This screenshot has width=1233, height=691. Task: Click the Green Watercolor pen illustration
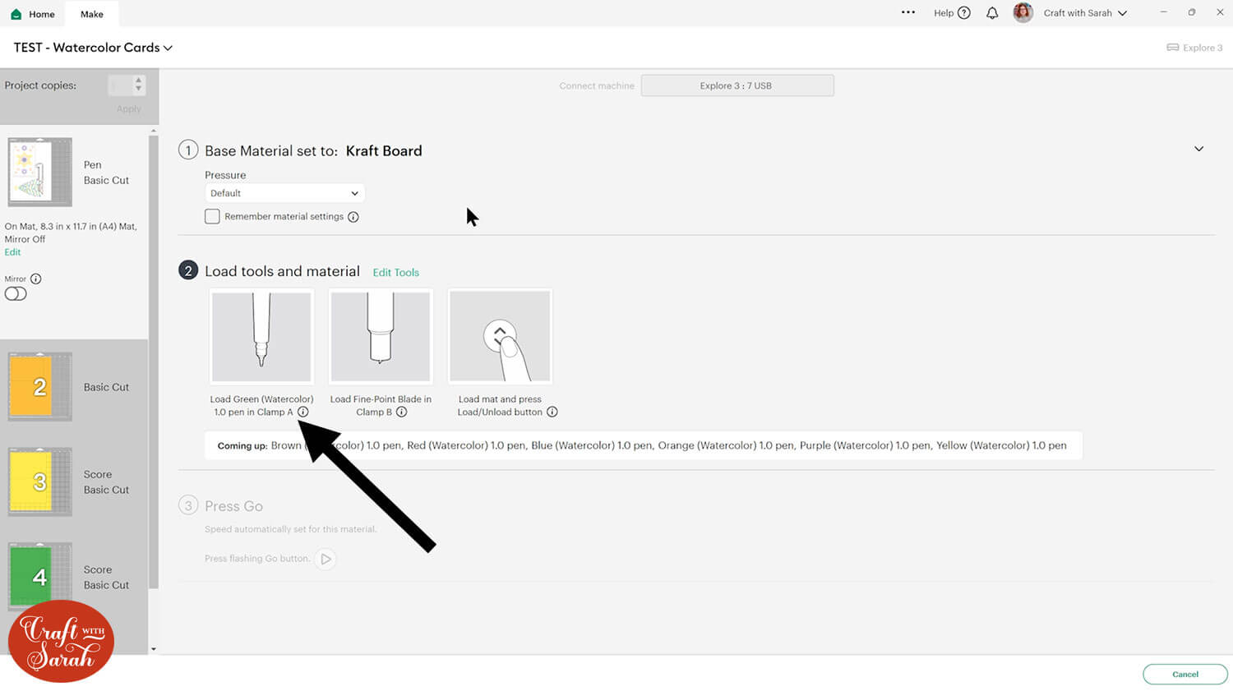[261, 336]
